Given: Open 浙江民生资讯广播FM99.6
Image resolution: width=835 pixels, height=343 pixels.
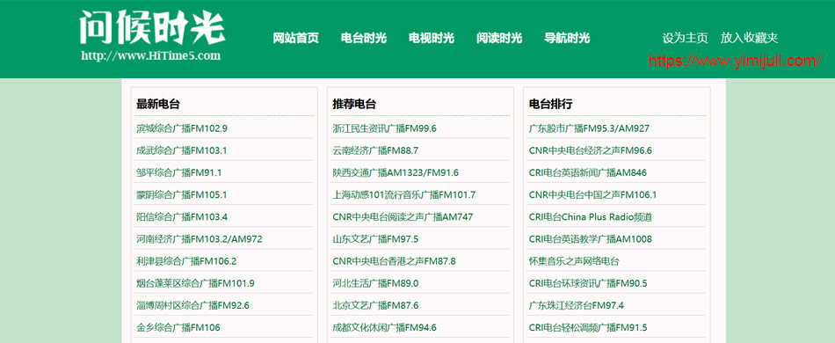Looking at the screenshot, I should coord(384,128).
